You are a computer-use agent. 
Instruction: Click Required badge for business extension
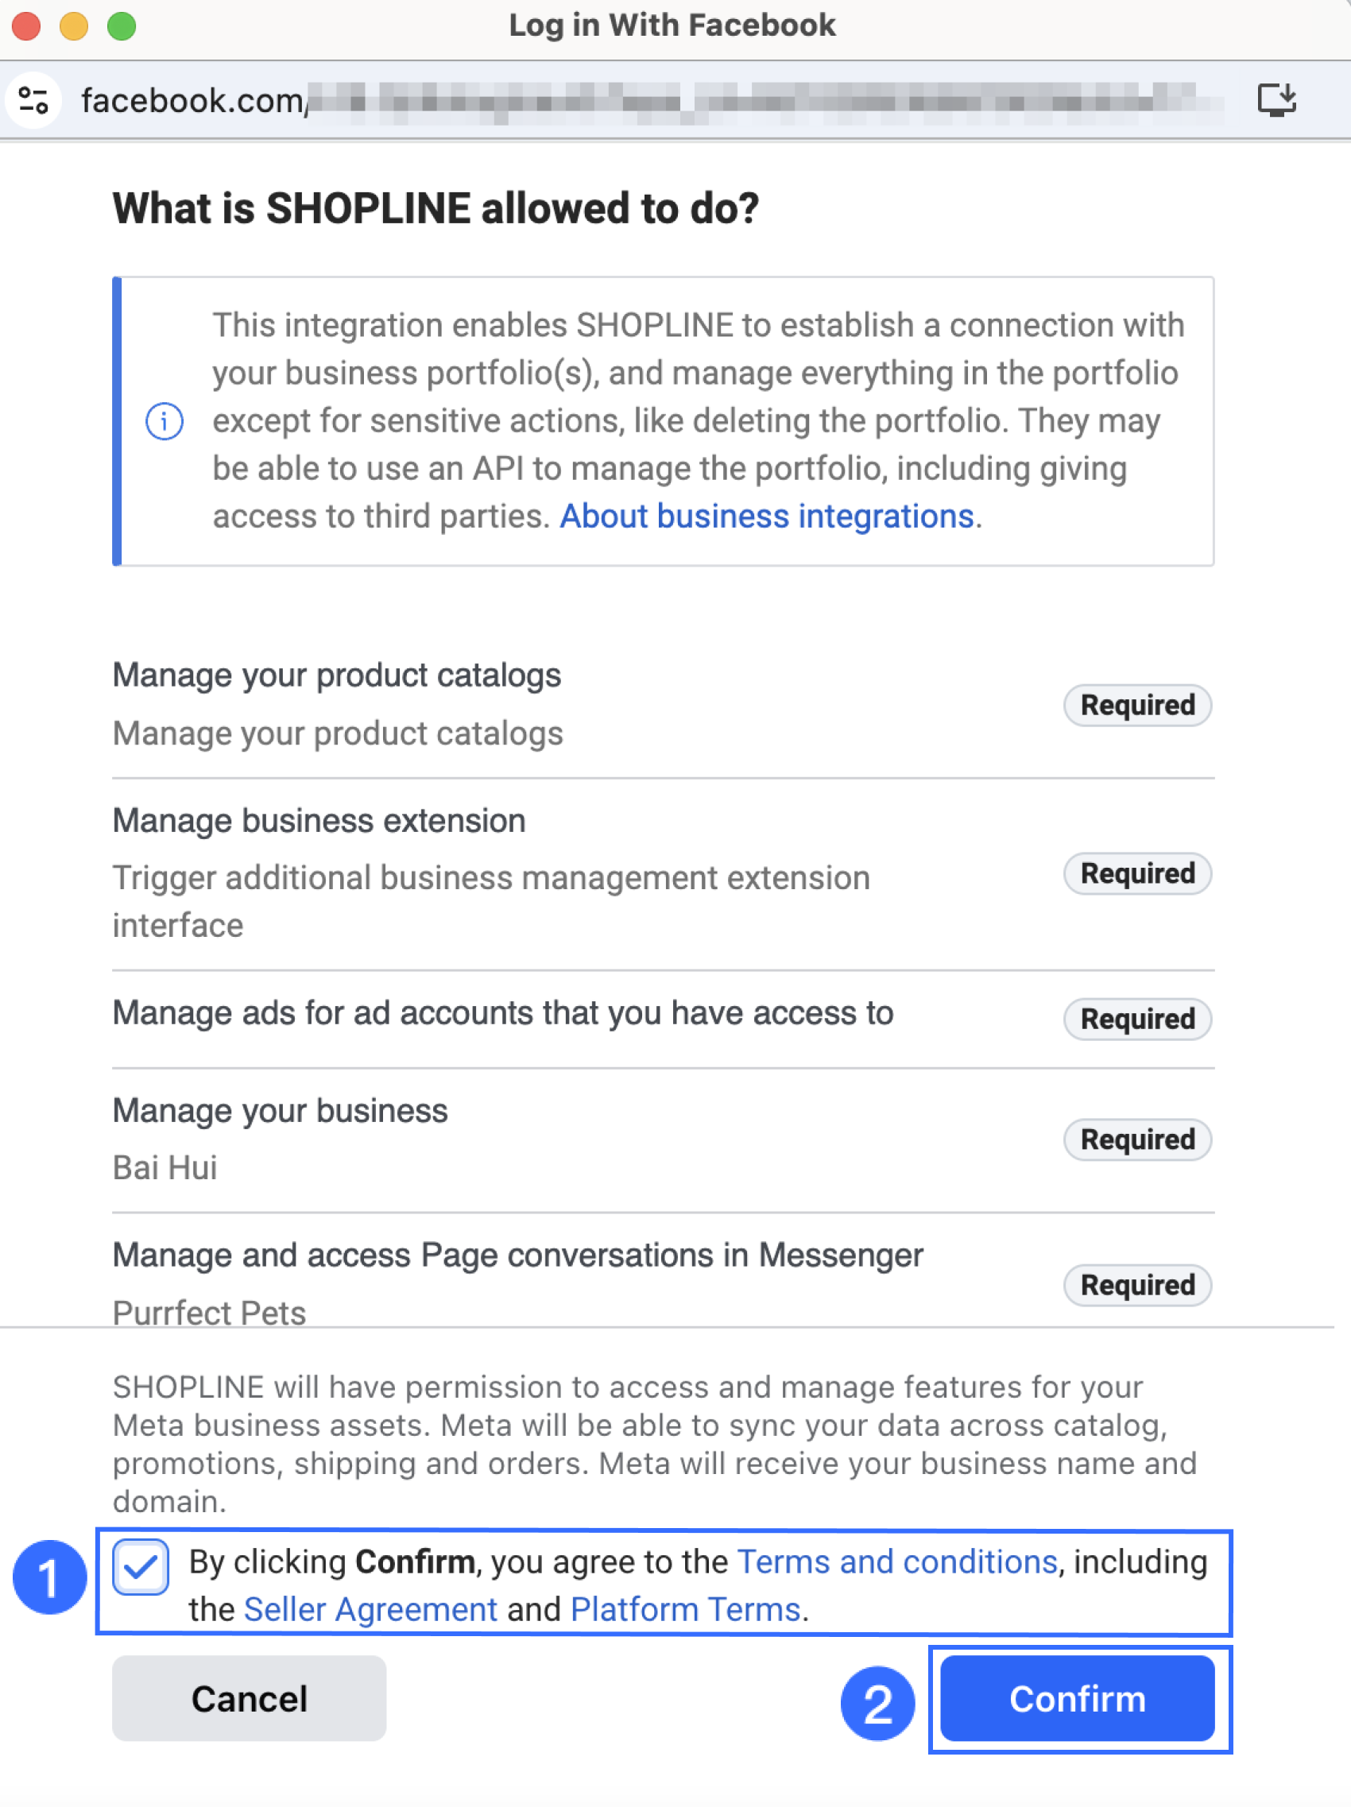click(x=1137, y=873)
